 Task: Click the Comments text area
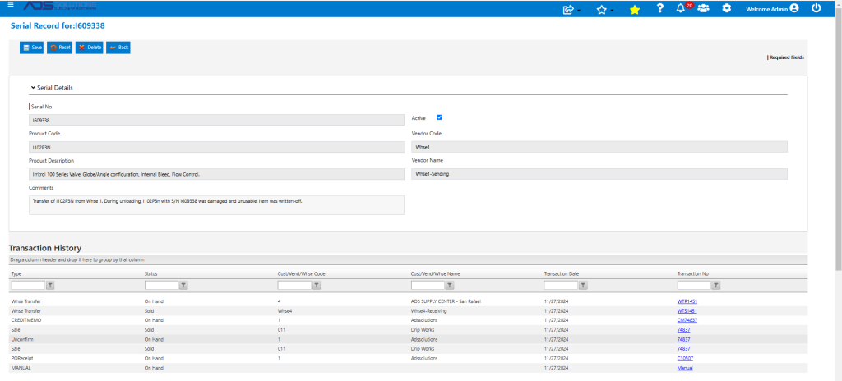216,205
